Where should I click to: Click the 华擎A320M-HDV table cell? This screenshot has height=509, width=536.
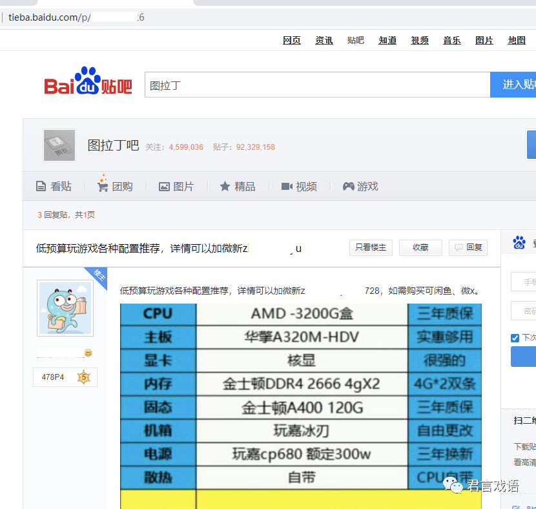click(x=302, y=337)
